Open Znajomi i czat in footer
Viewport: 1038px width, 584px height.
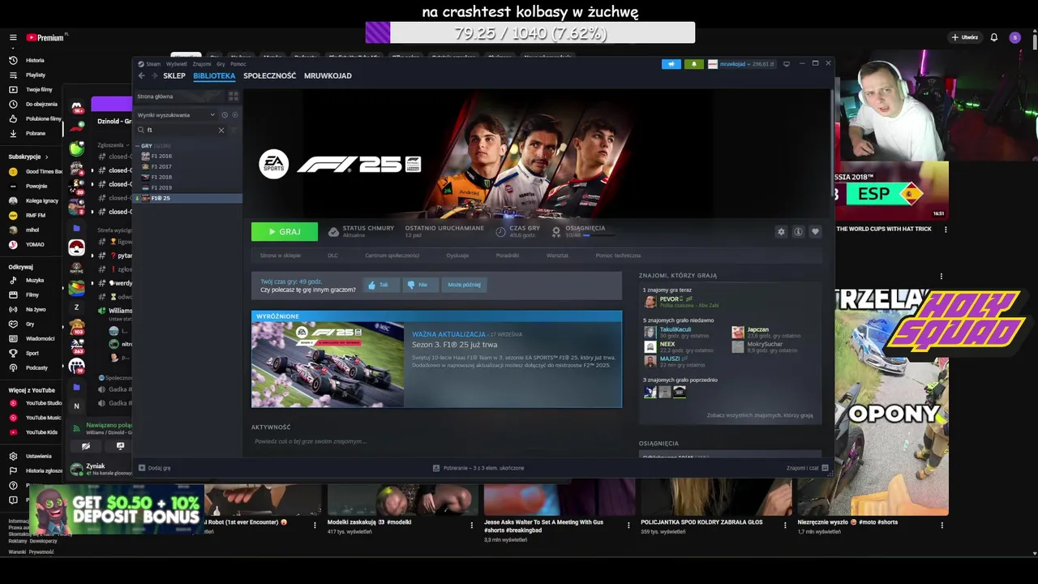click(x=807, y=468)
